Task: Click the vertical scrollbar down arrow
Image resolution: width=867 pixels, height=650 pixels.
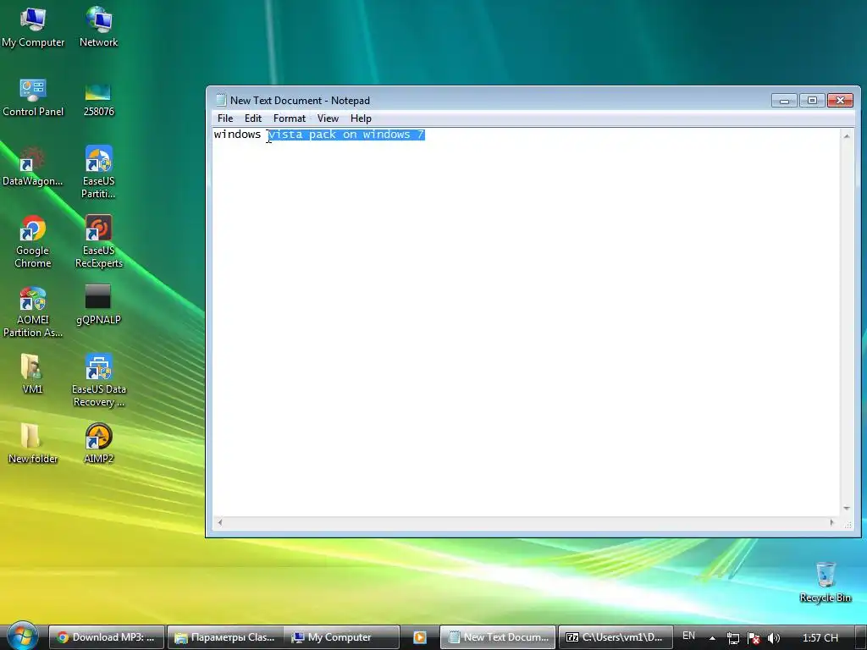Action: click(x=847, y=509)
